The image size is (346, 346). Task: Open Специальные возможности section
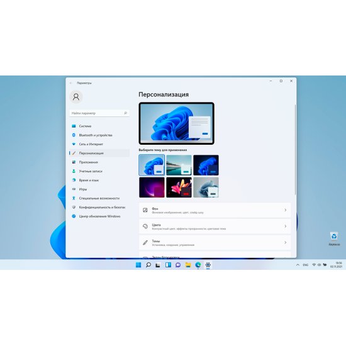tap(99, 198)
